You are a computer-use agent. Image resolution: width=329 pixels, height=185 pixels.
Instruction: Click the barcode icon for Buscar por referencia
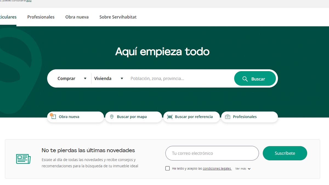click(170, 116)
